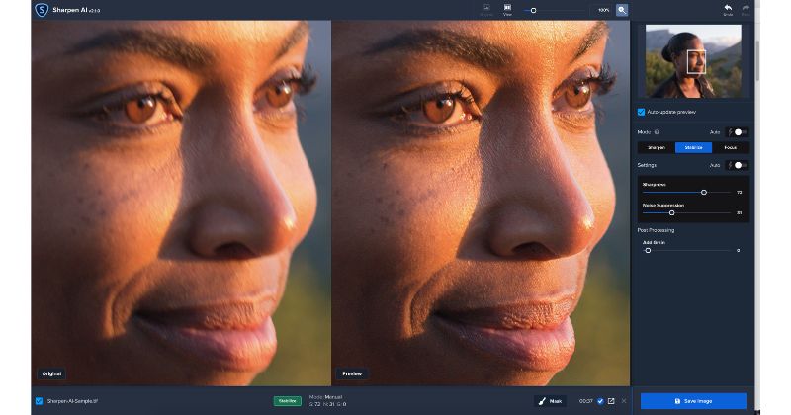Click the green Stabilize badge
Image resolution: width=791 pixels, height=415 pixels.
point(288,401)
